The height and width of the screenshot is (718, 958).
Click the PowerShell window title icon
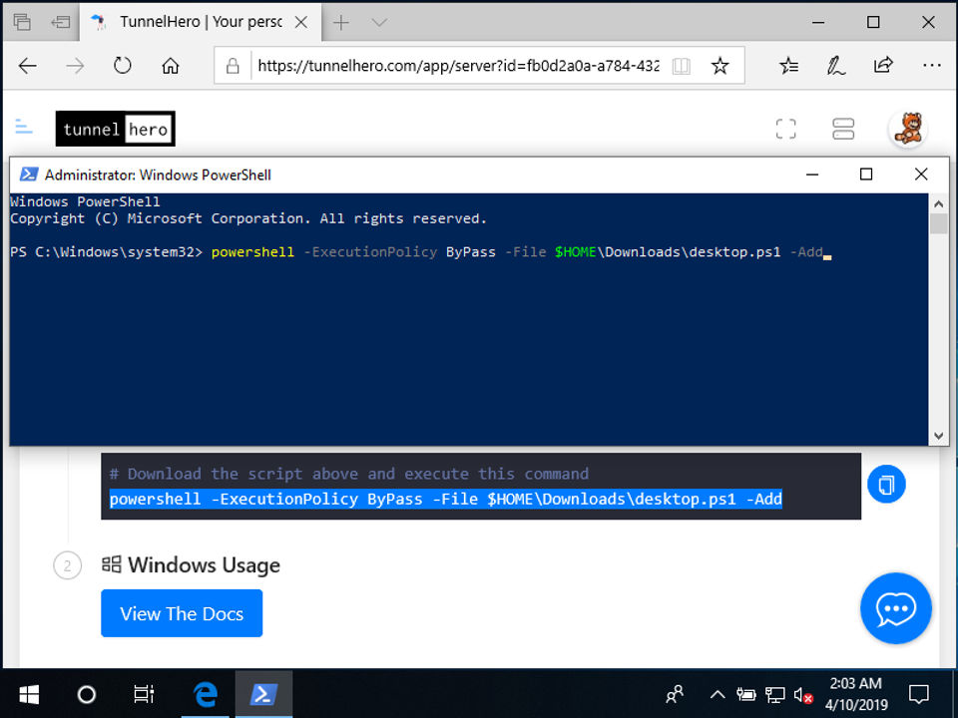29,175
